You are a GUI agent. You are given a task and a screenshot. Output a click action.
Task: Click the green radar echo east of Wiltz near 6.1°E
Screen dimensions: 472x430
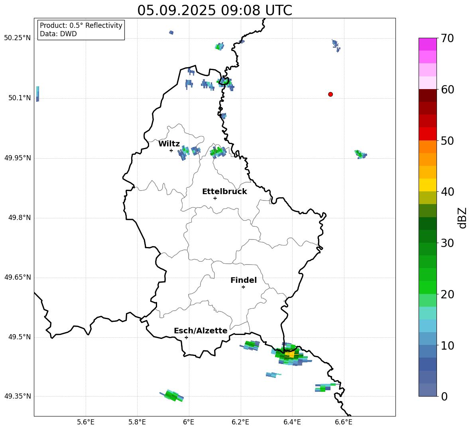218,152
